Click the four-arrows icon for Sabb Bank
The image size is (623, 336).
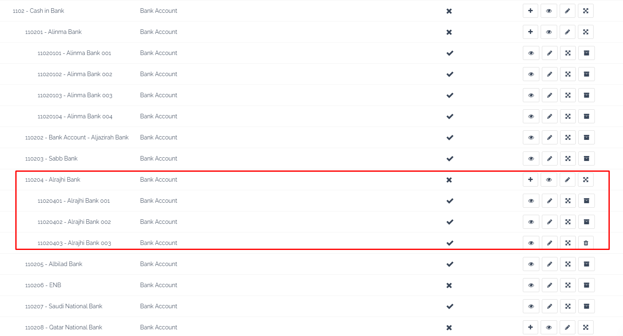tap(568, 158)
